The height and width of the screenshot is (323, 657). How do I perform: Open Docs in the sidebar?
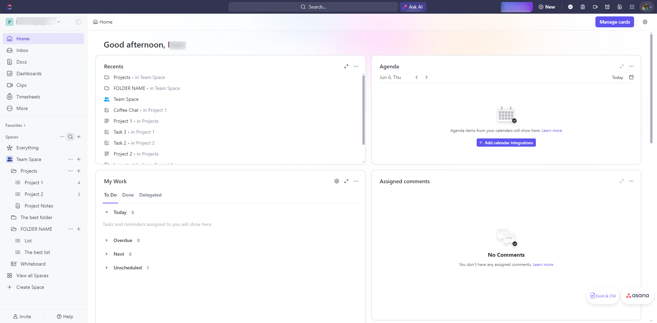coord(43,62)
